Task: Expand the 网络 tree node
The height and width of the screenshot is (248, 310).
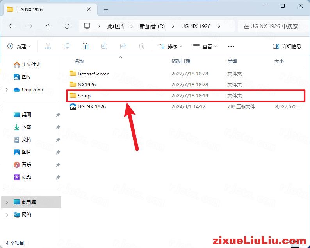Action: (x=7, y=215)
